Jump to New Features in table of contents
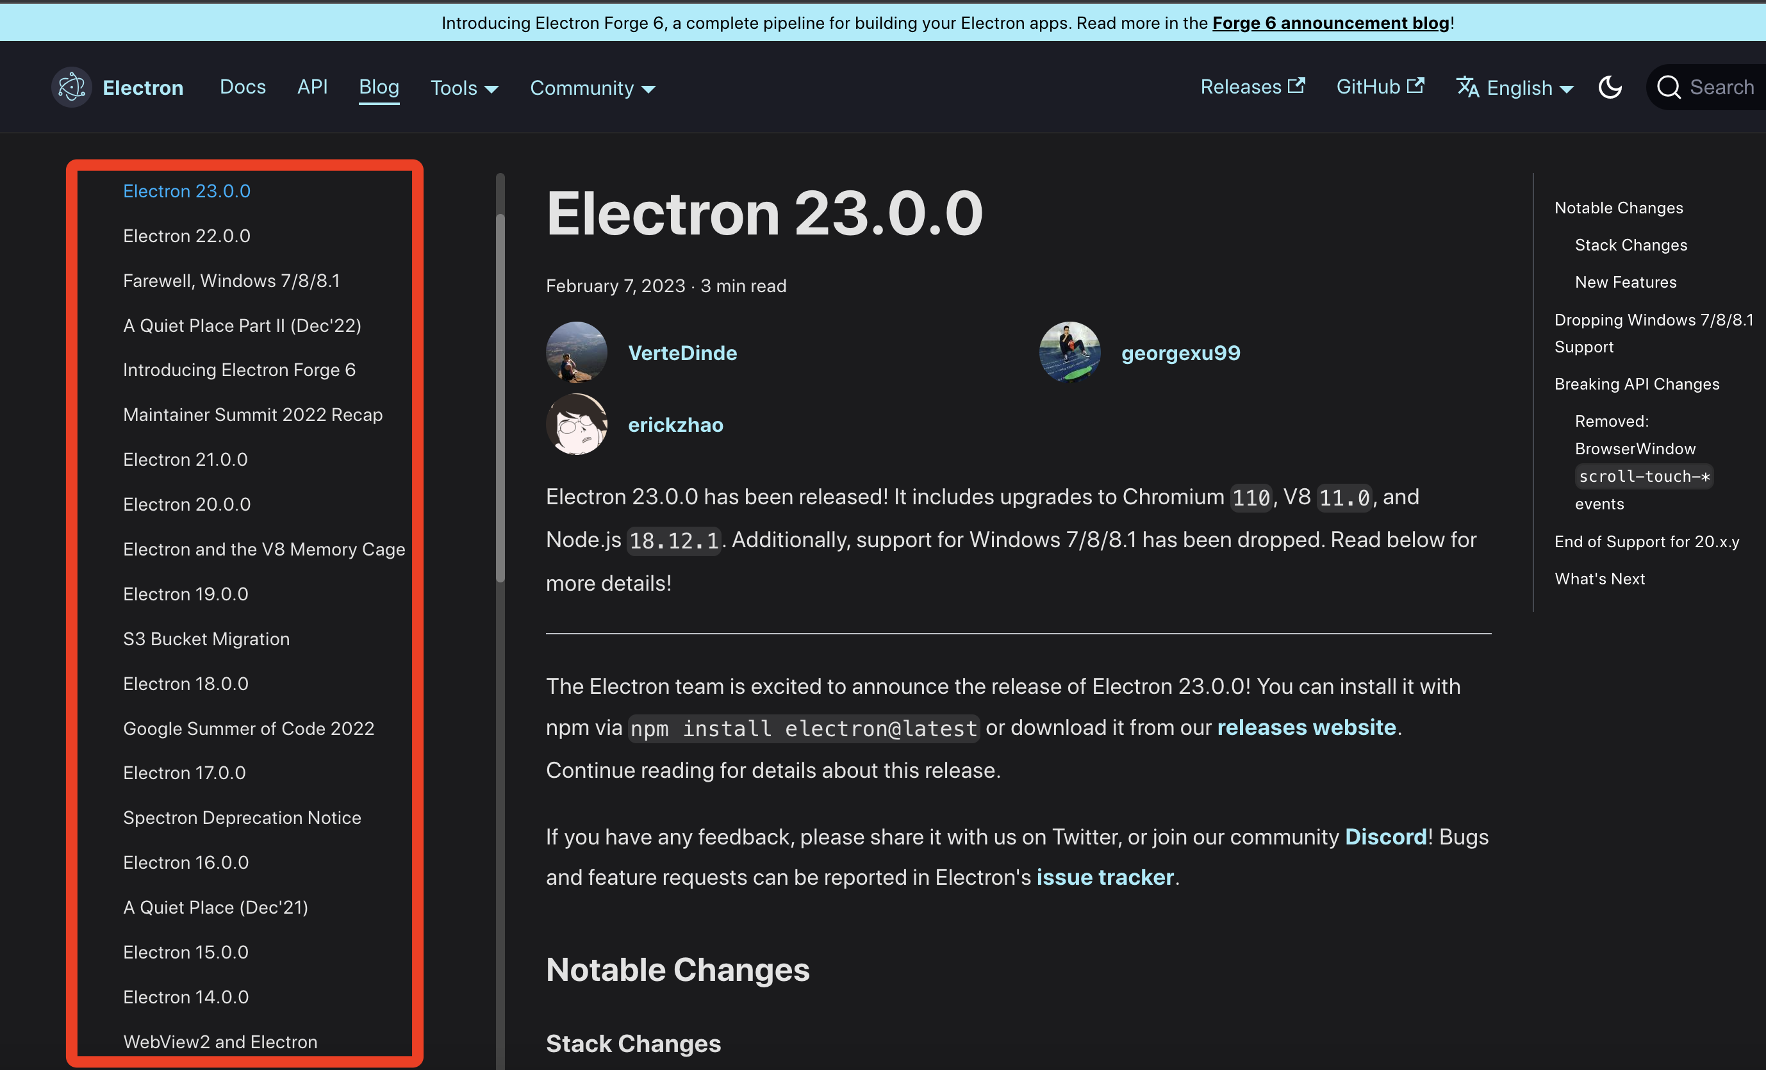Screen dimensions: 1766x1070 tap(1626, 282)
